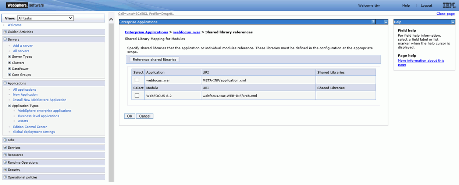Viewport: 459px width, 185px height.
Task: Expand Server Types node
Action: 9,57
